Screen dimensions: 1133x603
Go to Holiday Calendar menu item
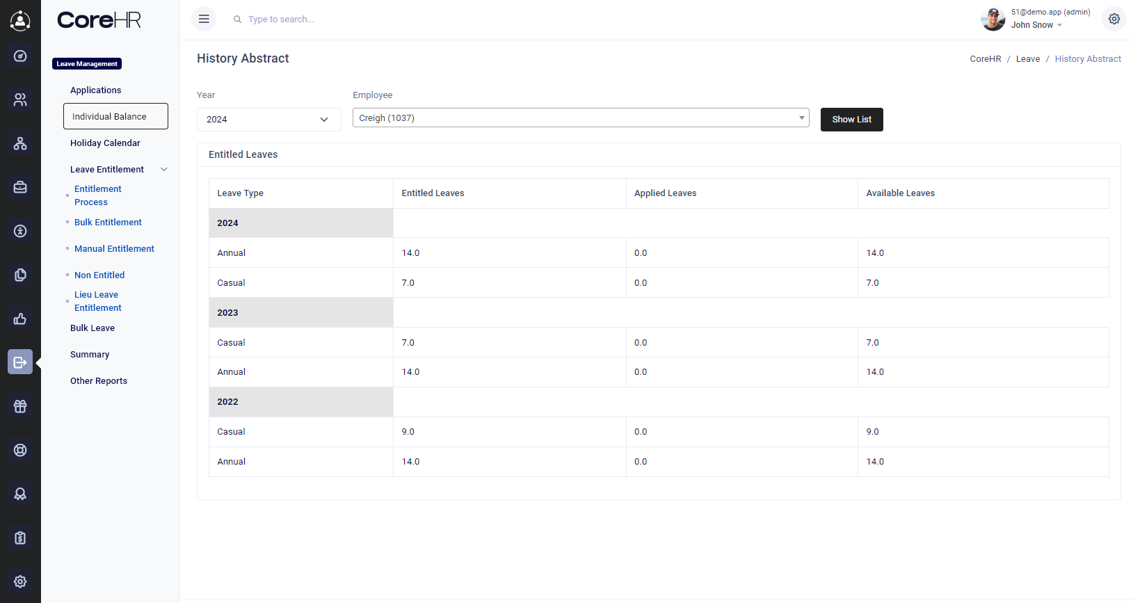pyautogui.click(x=105, y=143)
